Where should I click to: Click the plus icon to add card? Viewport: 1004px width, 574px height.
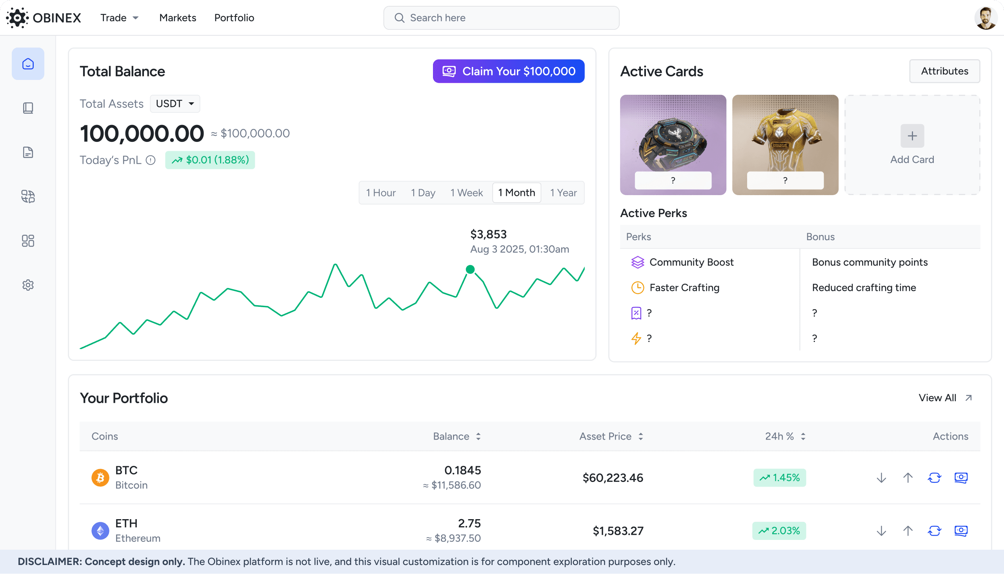(x=912, y=136)
